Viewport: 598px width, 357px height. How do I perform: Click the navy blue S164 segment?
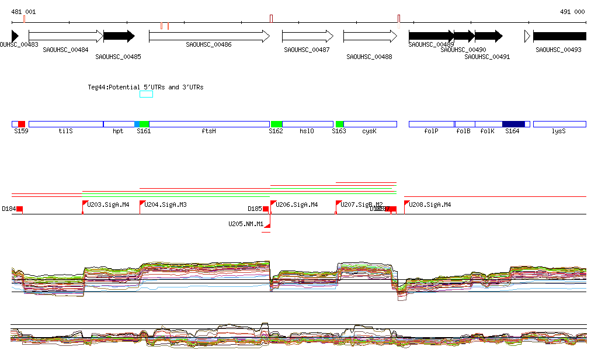513,124
